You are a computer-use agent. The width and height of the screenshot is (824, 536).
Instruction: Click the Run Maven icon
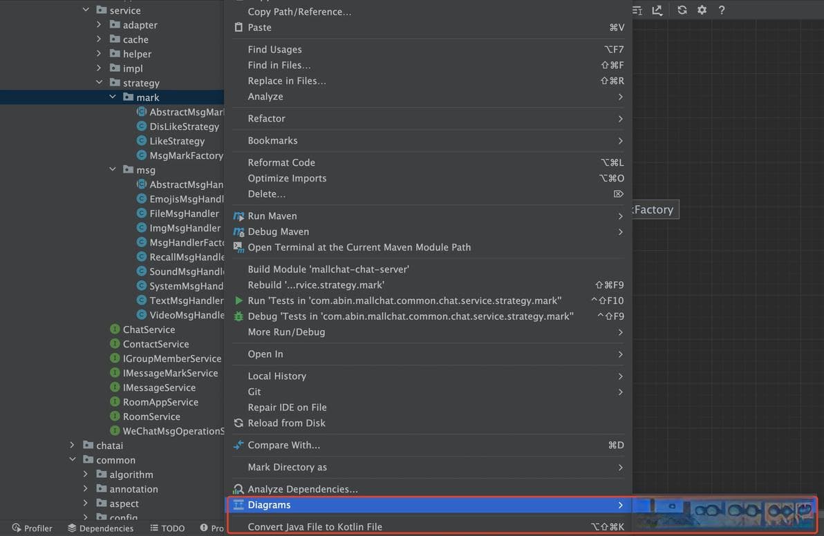[x=238, y=216]
